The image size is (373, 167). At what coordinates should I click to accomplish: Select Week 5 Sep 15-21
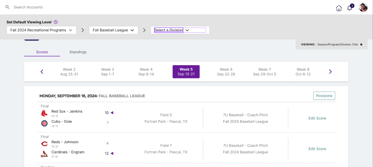[186, 72]
